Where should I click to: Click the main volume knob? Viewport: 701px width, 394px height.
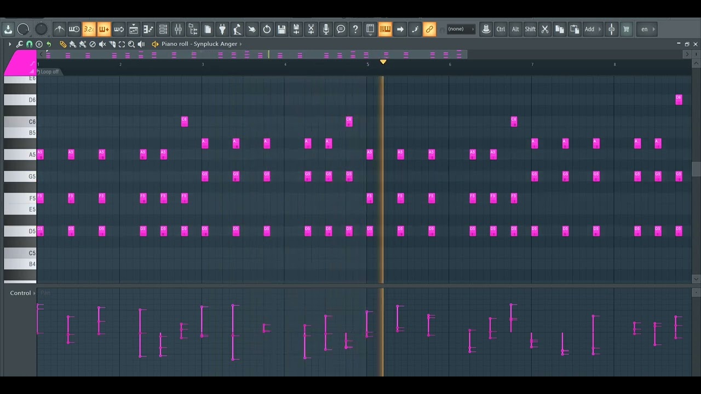(x=23, y=29)
